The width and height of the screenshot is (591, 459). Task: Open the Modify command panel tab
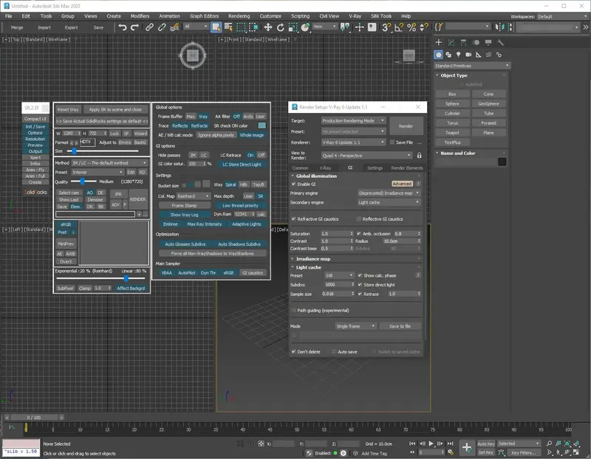[x=453, y=43]
